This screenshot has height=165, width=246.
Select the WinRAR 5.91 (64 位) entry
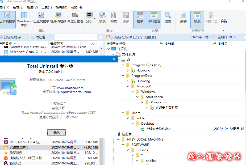click(49, 142)
